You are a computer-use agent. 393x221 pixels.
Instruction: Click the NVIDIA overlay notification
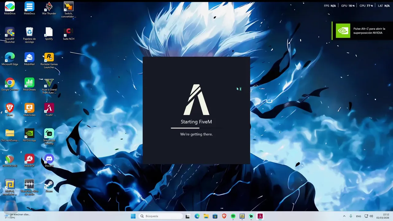(x=362, y=31)
